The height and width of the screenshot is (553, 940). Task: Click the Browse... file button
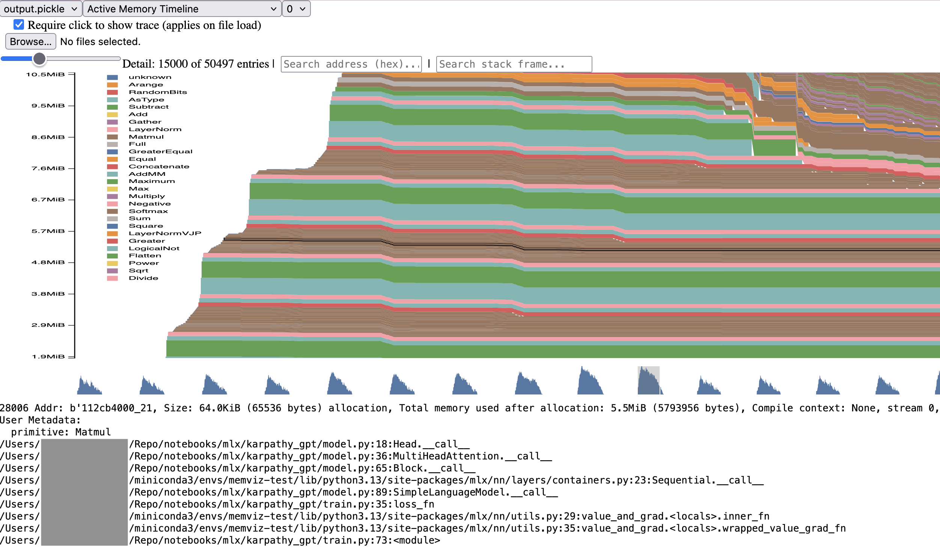(30, 41)
